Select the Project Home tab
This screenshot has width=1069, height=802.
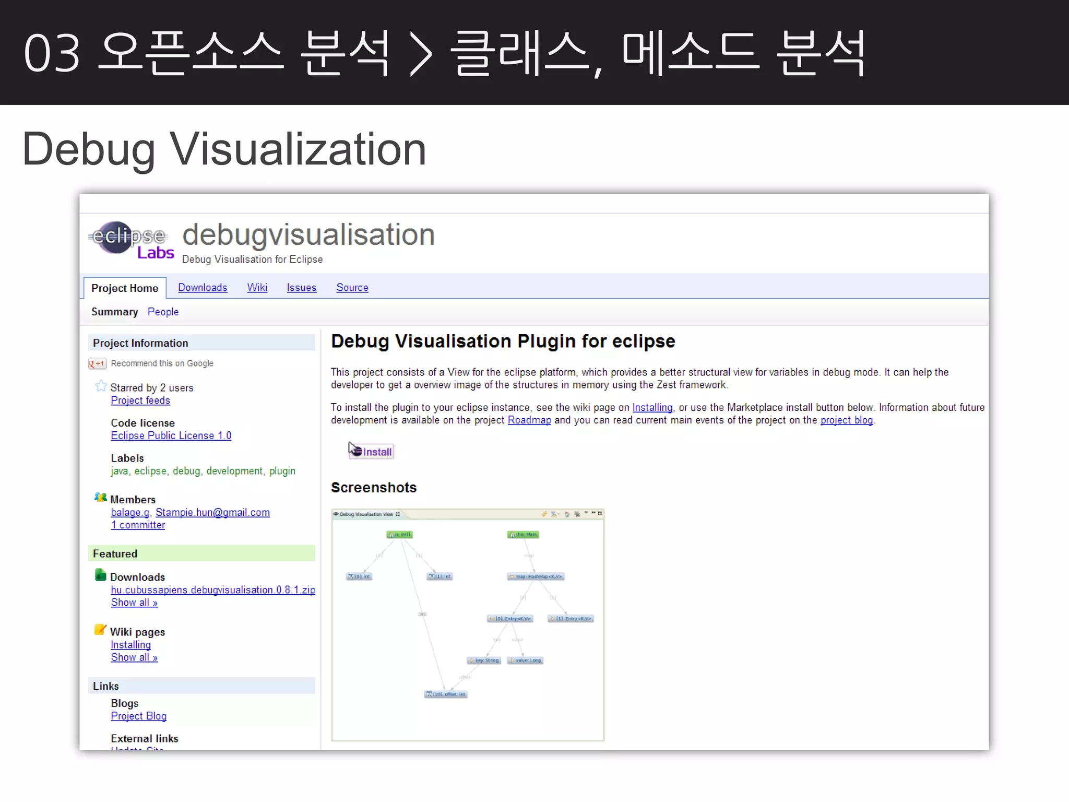125,288
